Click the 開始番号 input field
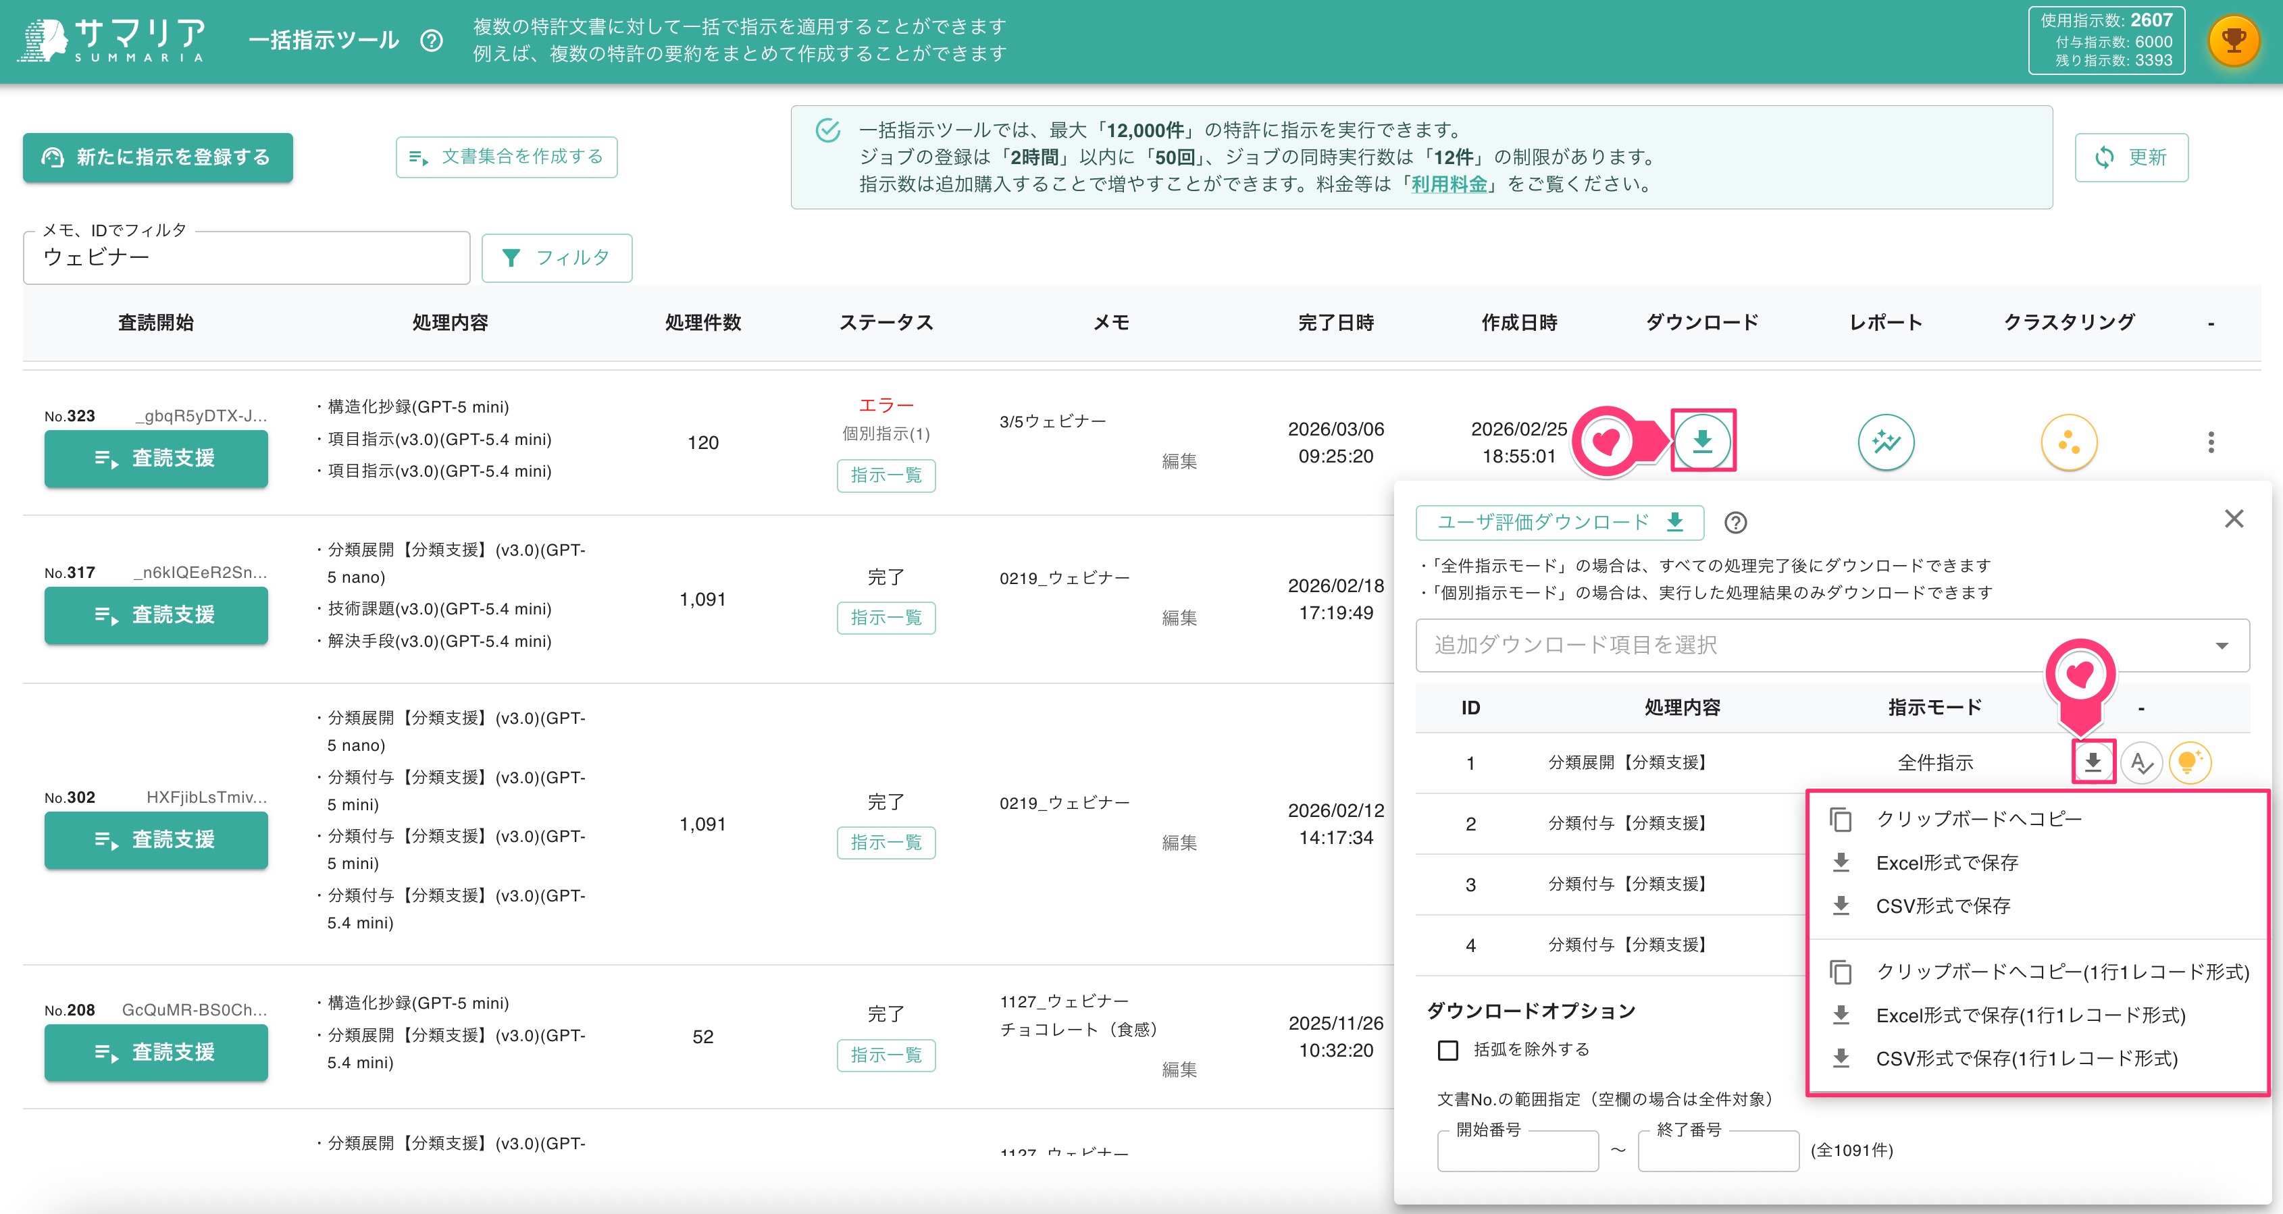 (x=1517, y=1151)
